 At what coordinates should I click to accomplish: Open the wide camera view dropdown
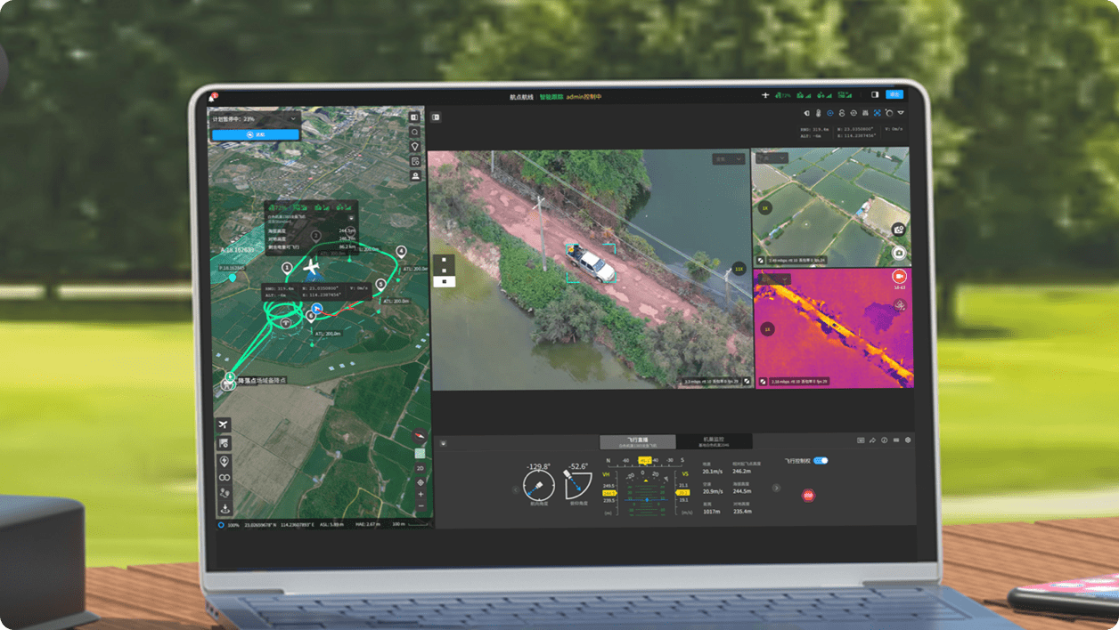(x=772, y=157)
